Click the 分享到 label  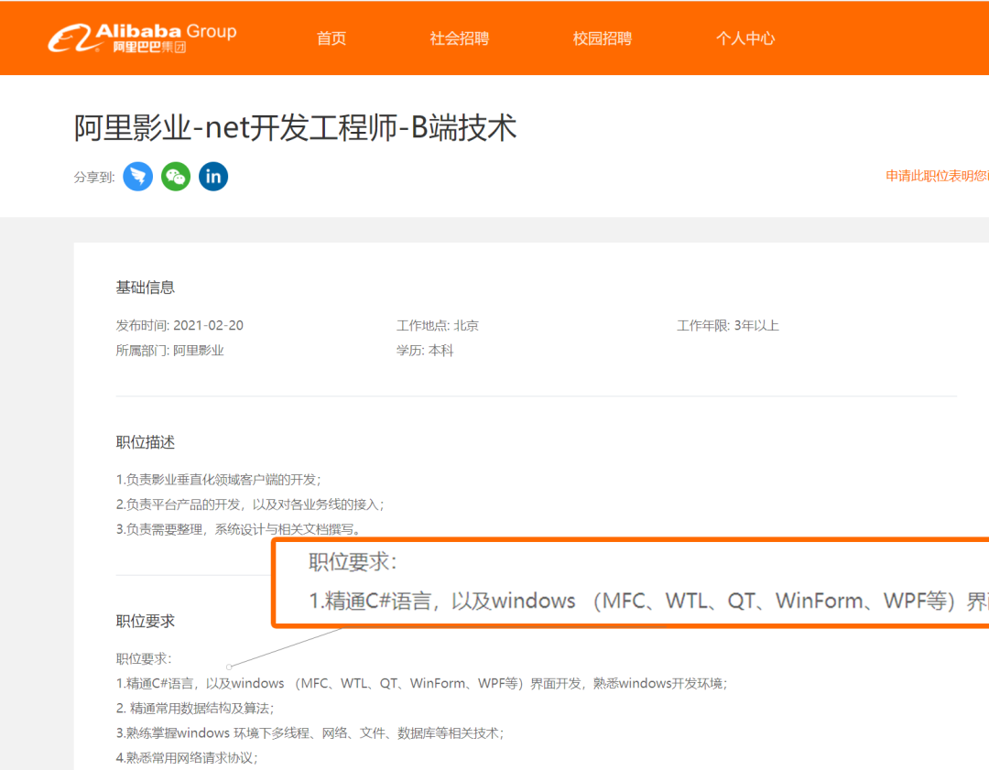[94, 178]
